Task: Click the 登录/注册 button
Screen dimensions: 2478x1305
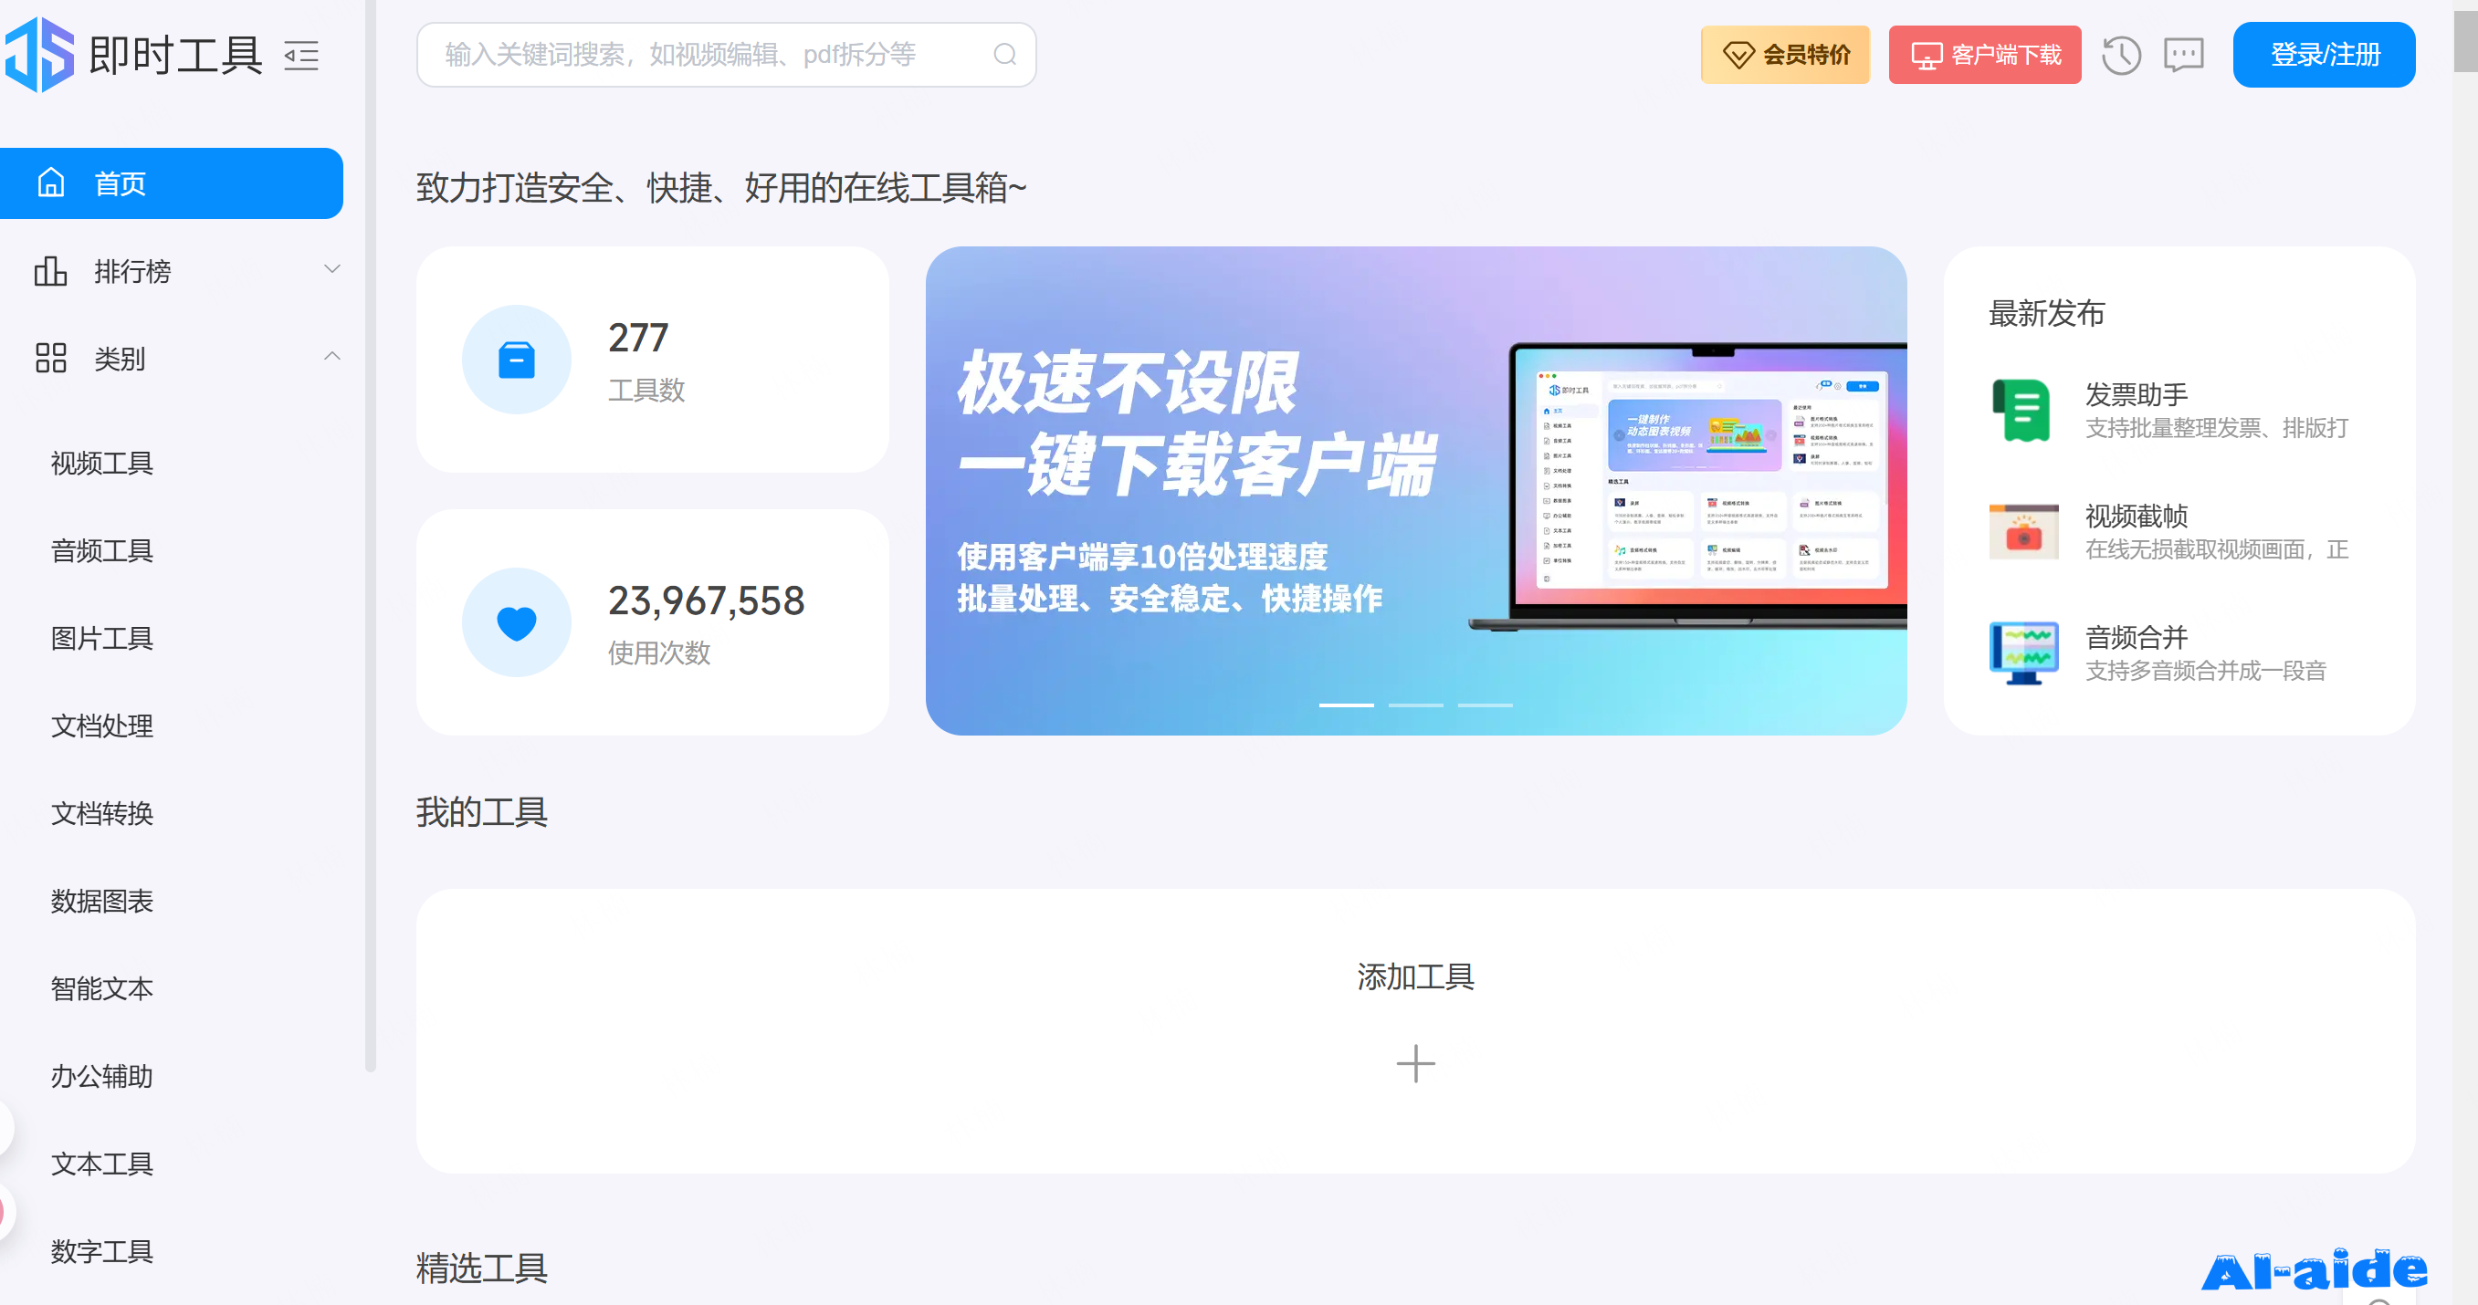Action: 2323,55
